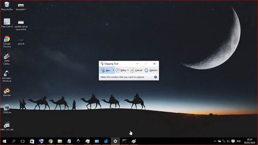Click the Snipping Tool scissors title icon
The width and height of the screenshot is (258, 145).
102,64
